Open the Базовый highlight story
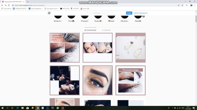This screenshot has width=197, height=110. (58, 19)
